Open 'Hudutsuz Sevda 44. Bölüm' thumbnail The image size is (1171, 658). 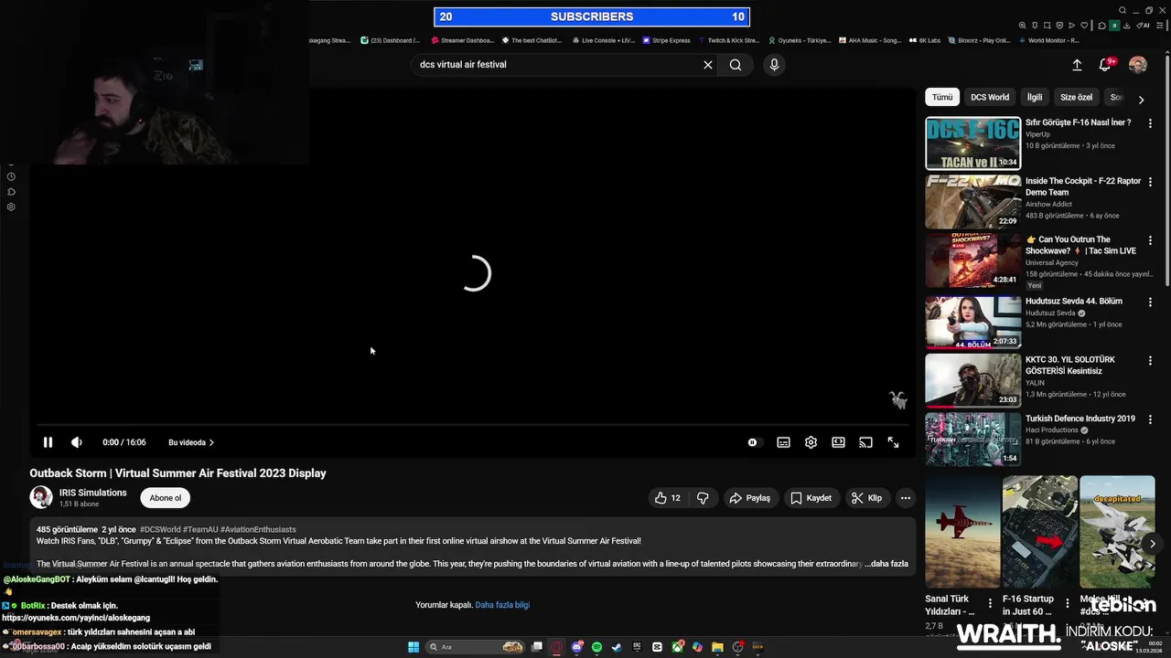972,323
